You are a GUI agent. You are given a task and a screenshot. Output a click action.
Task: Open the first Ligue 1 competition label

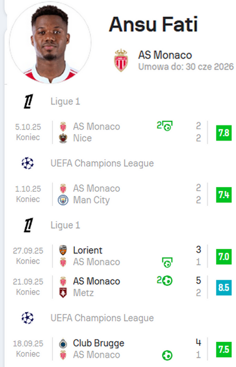coord(65,102)
